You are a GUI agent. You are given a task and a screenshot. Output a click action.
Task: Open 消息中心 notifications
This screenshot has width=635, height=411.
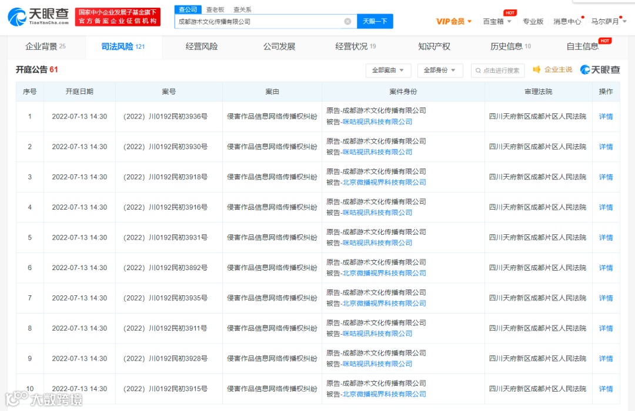pyautogui.click(x=567, y=22)
